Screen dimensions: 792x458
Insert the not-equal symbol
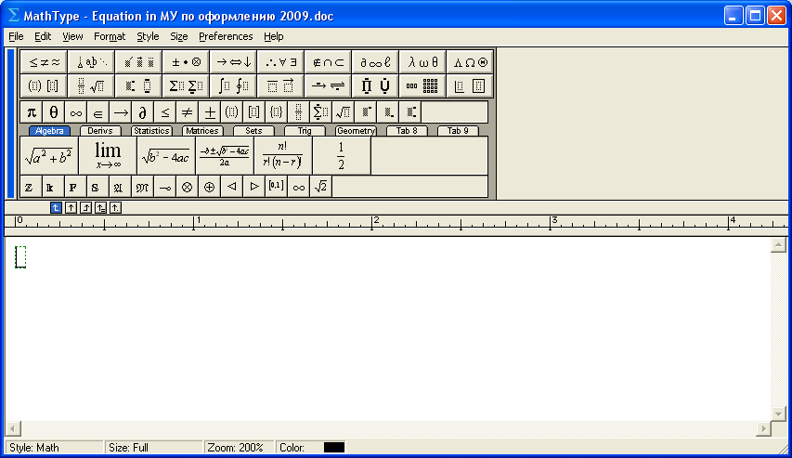tap(187, 112)
